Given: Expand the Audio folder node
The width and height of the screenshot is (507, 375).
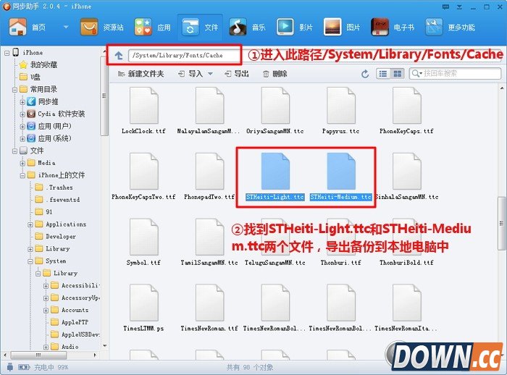Looking at the screenshot, I should click(x=46, y=347).
